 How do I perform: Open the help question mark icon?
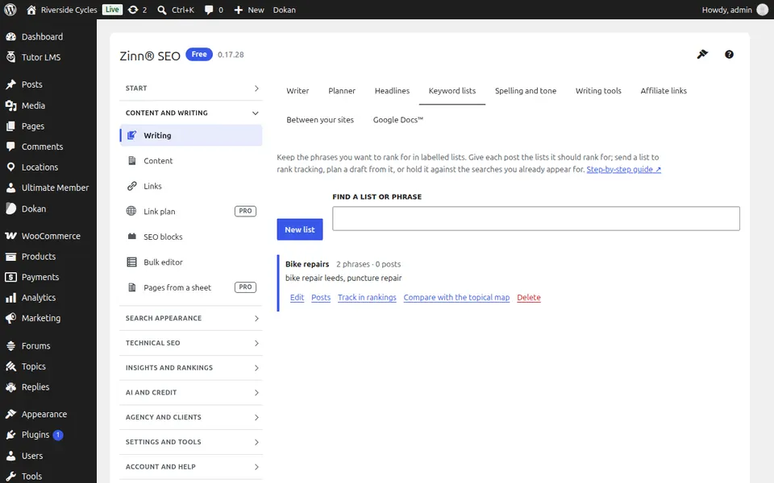point(729,54)
